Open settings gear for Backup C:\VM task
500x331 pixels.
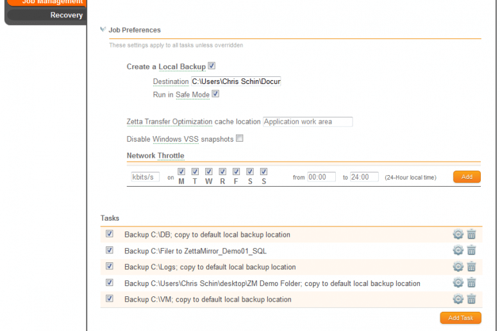tap(458, 299)
